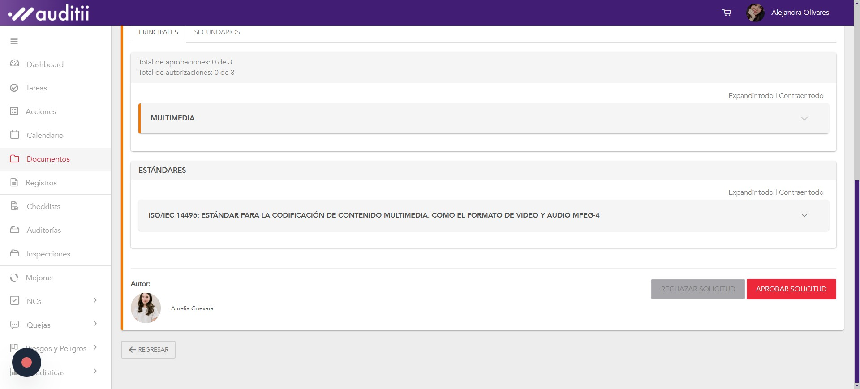The width and height of the screenshot is (860, 389).
Task: Expand the NCs submenu arrow
Action: 95,300
